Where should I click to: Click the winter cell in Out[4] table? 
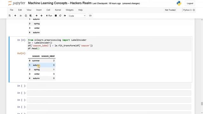point(37,74)
